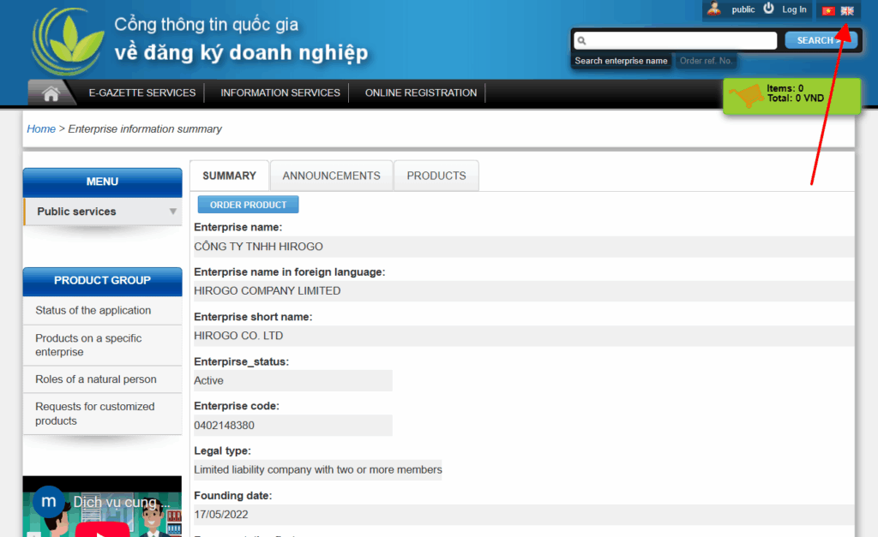Screen dimensions: 878x537
Task: Select the Order ref. No. tab
Action: [x=706, y=61]
